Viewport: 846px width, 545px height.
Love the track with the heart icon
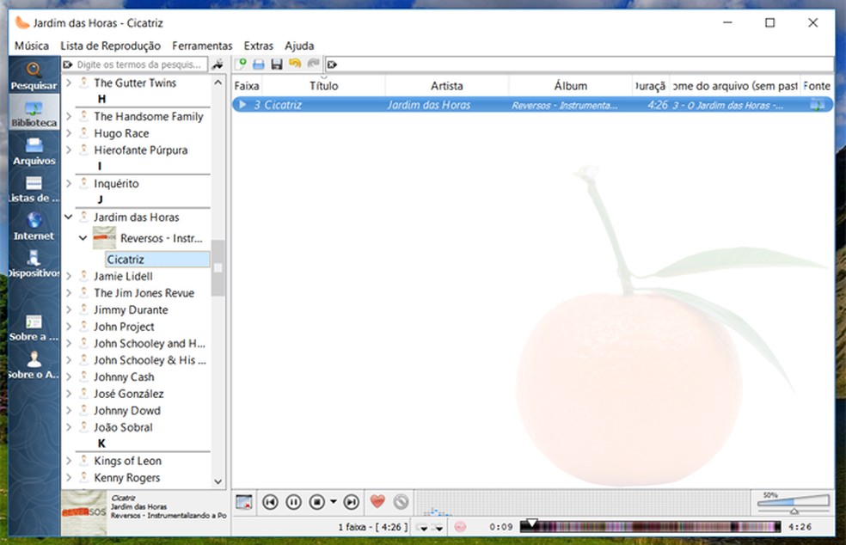(x=377, y=502)
